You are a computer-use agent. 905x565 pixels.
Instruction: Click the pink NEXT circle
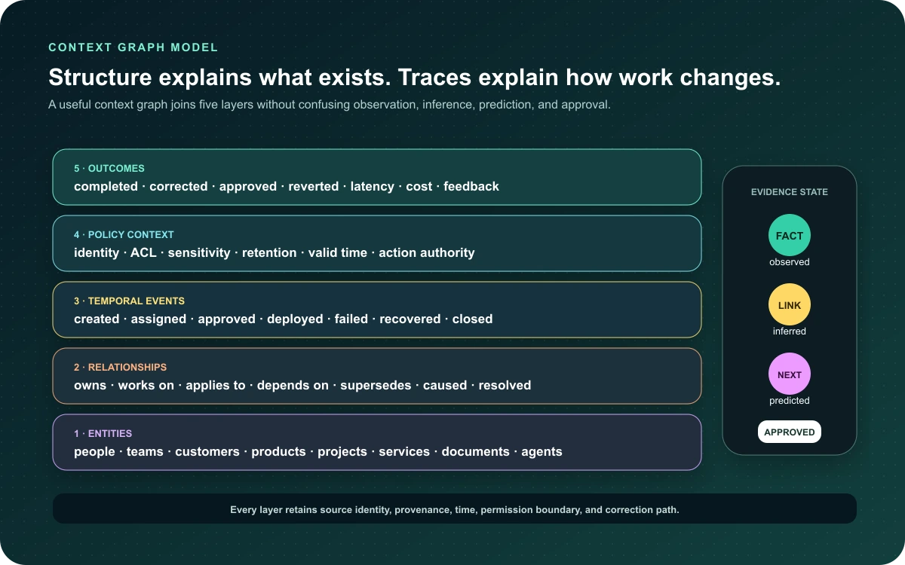click(x=790, y=374)
